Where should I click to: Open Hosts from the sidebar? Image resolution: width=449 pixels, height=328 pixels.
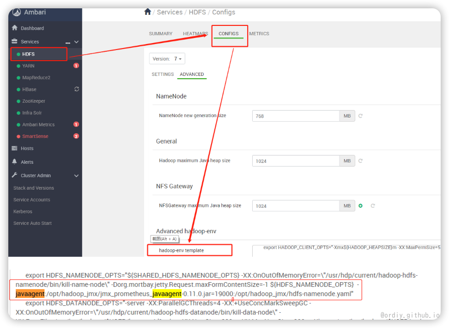[x=27, y=149]
